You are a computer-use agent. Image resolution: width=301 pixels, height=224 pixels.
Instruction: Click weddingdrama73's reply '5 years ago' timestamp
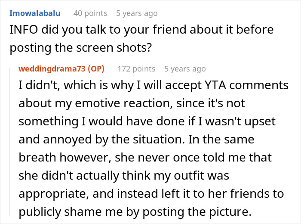[x=185, y=69]
